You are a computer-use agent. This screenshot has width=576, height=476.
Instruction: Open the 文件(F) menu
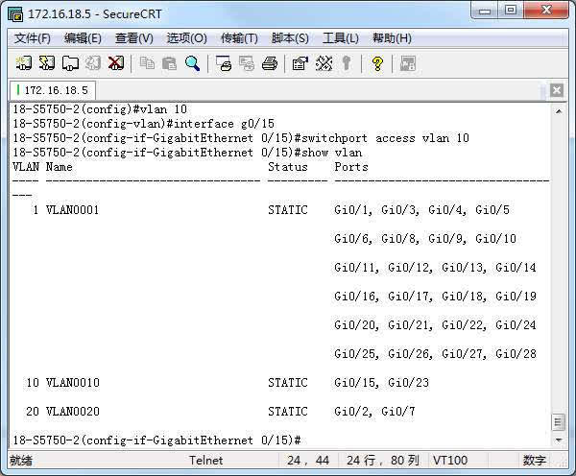33,38
